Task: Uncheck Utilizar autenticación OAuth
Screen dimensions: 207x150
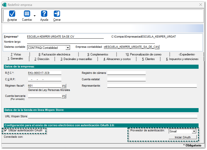Action: point(6,131)
